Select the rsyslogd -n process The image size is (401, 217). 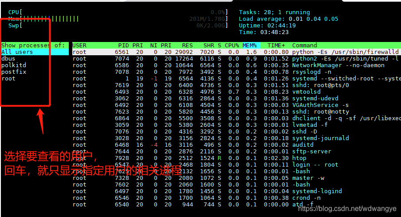point(236,72)
